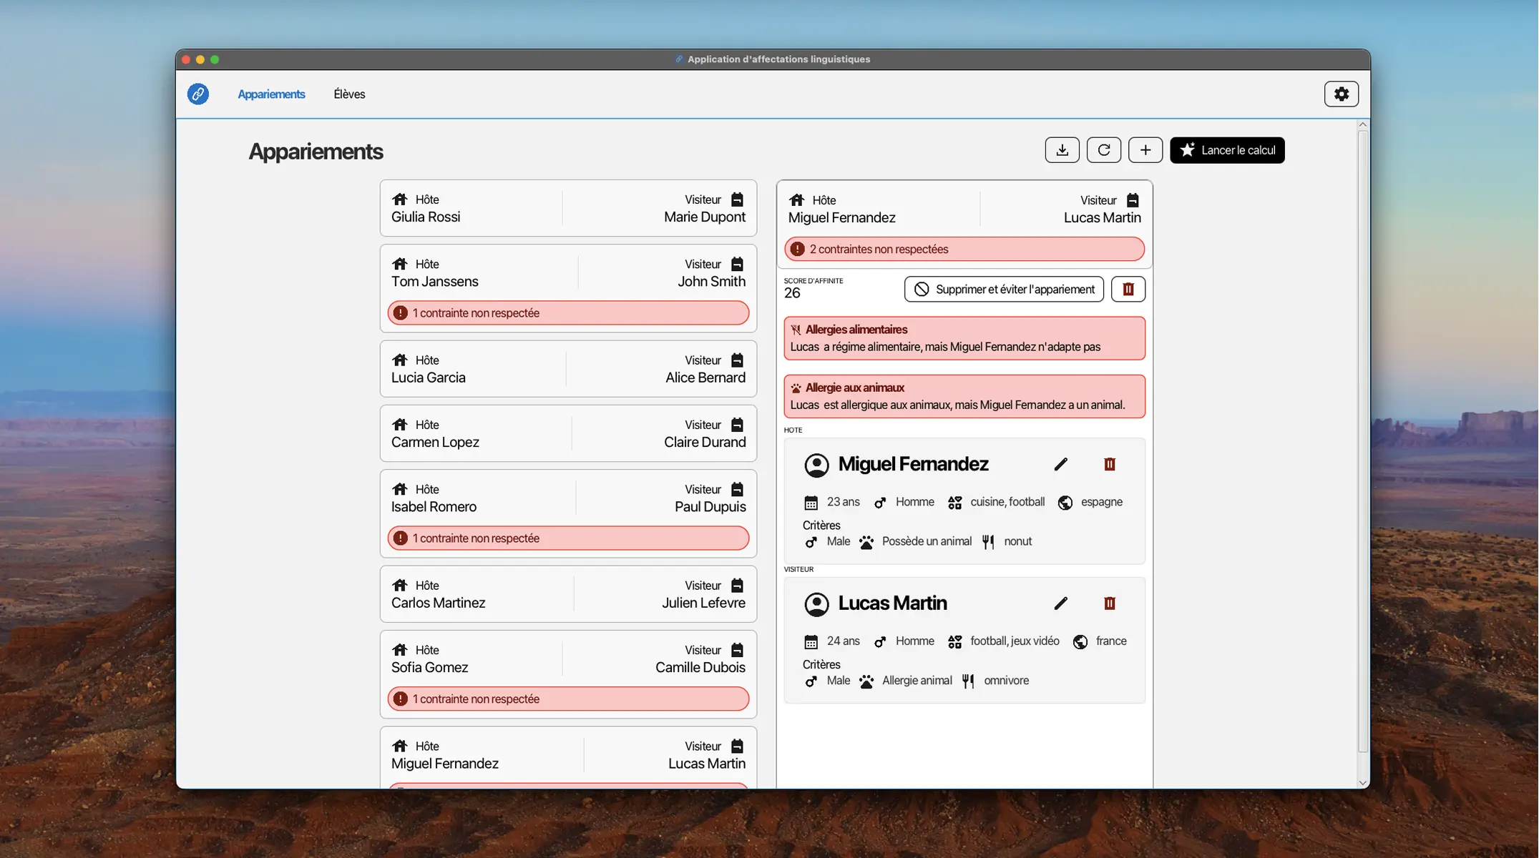Add a new appariement with the plus icon
This screenshot has height=858, width=1539.
point(1145,149)
